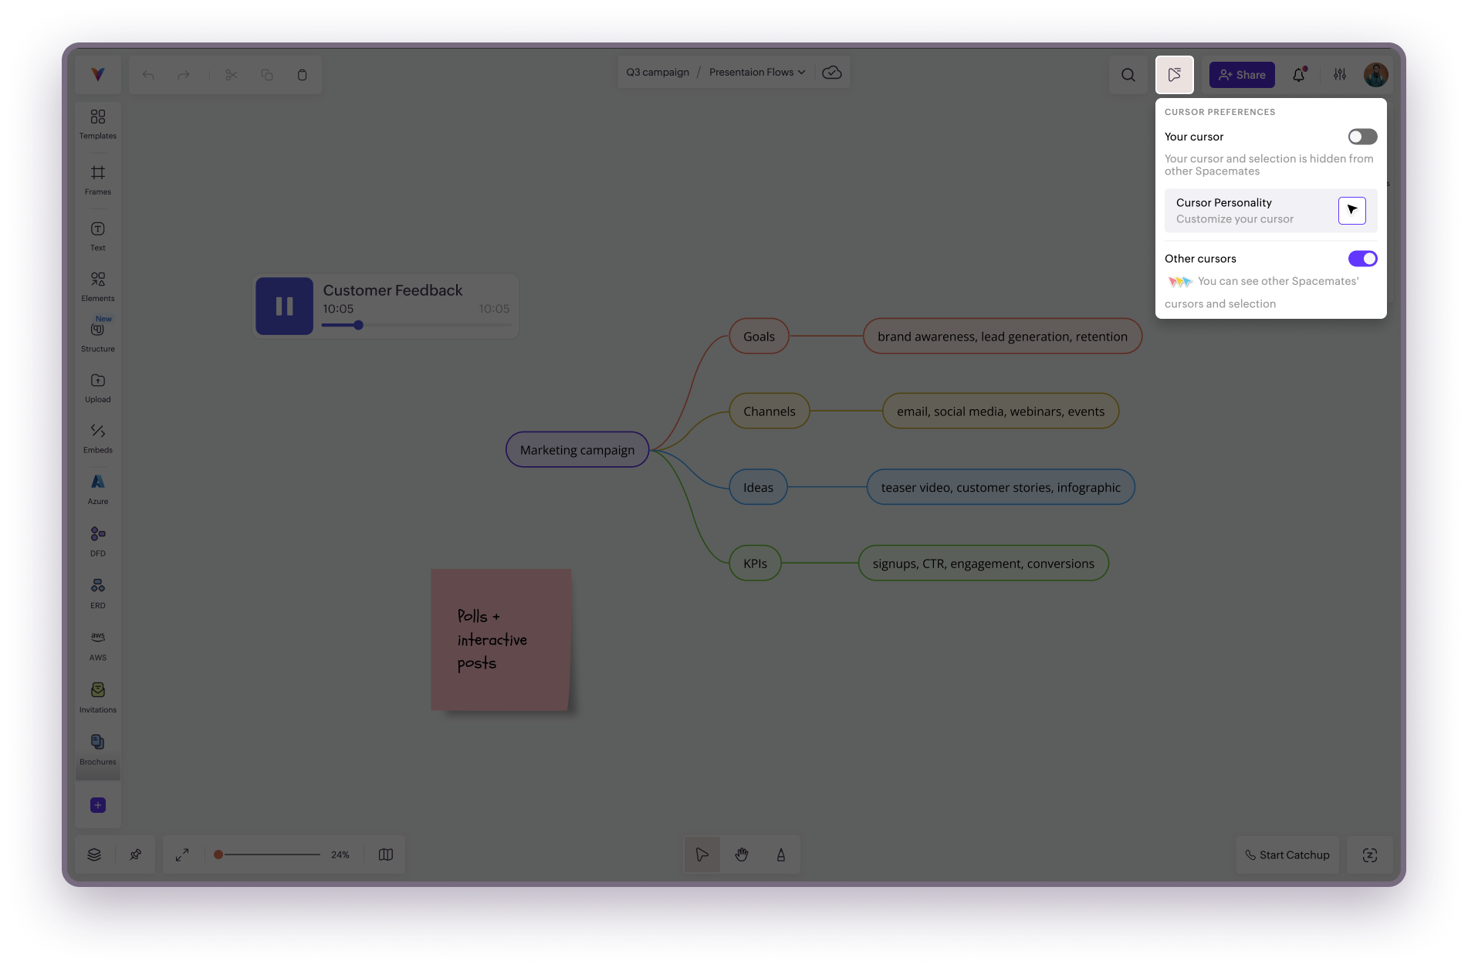The image size is (1468, 968).
Task: Click the Customer Feedback title text
Action: pyautogui.click(x=392, y=290)
